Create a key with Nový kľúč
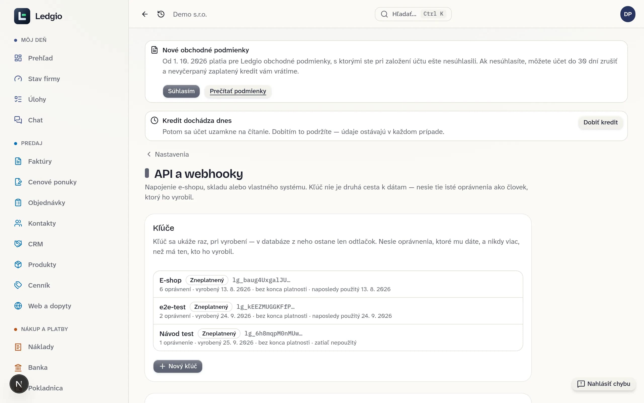Screen dimensions: 644x403 tap(178, 366)
